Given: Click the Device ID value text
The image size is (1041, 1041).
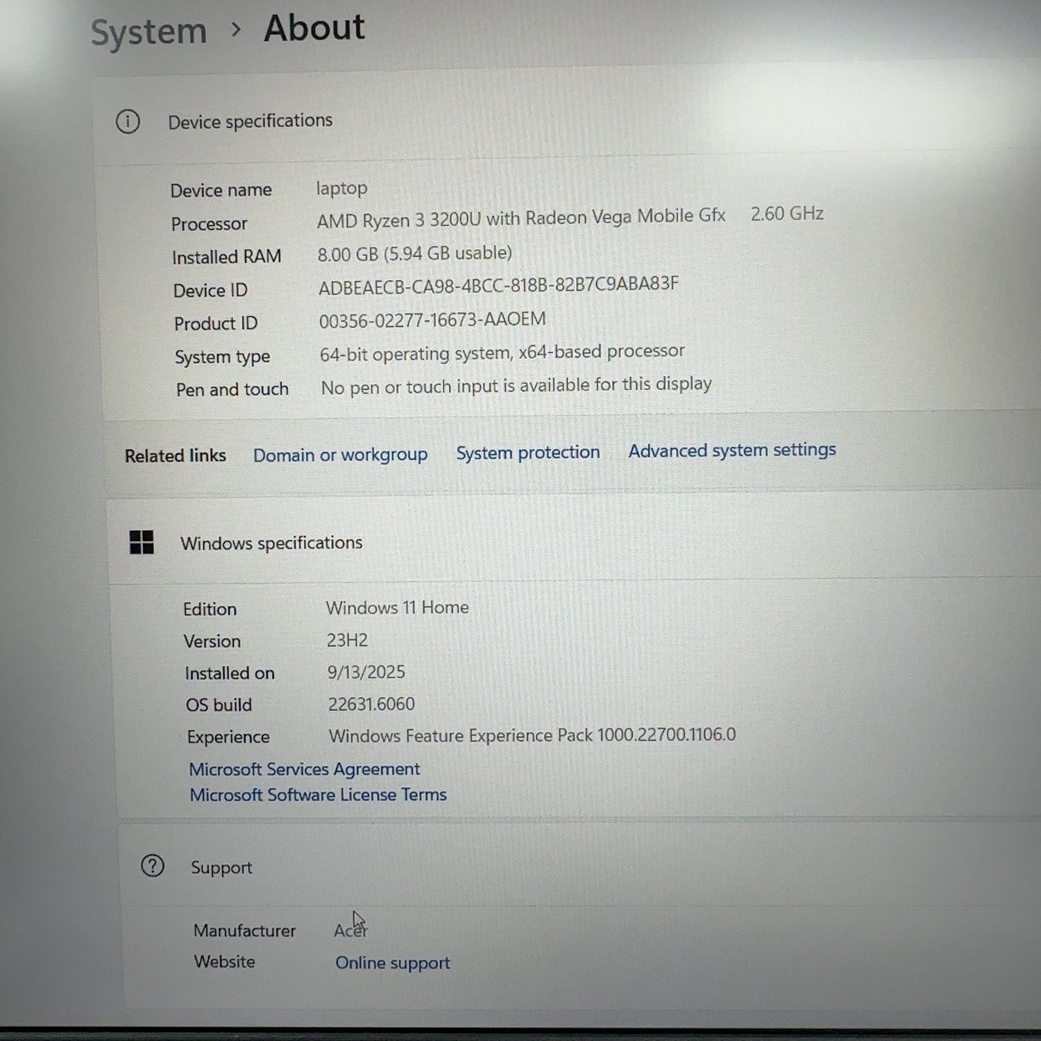Looking at the screenshot, I should click(498, 285).
